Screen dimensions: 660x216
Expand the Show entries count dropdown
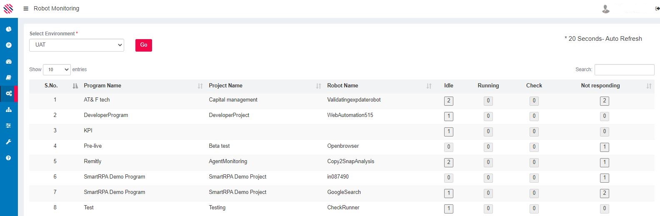[57, 70]
